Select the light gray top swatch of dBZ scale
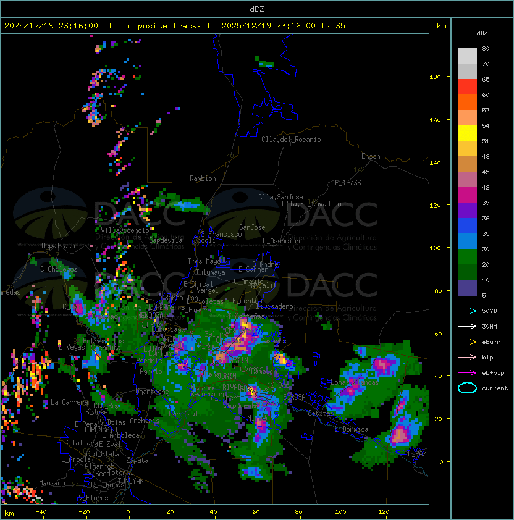514x520 pixels. (x=467, y=56)
